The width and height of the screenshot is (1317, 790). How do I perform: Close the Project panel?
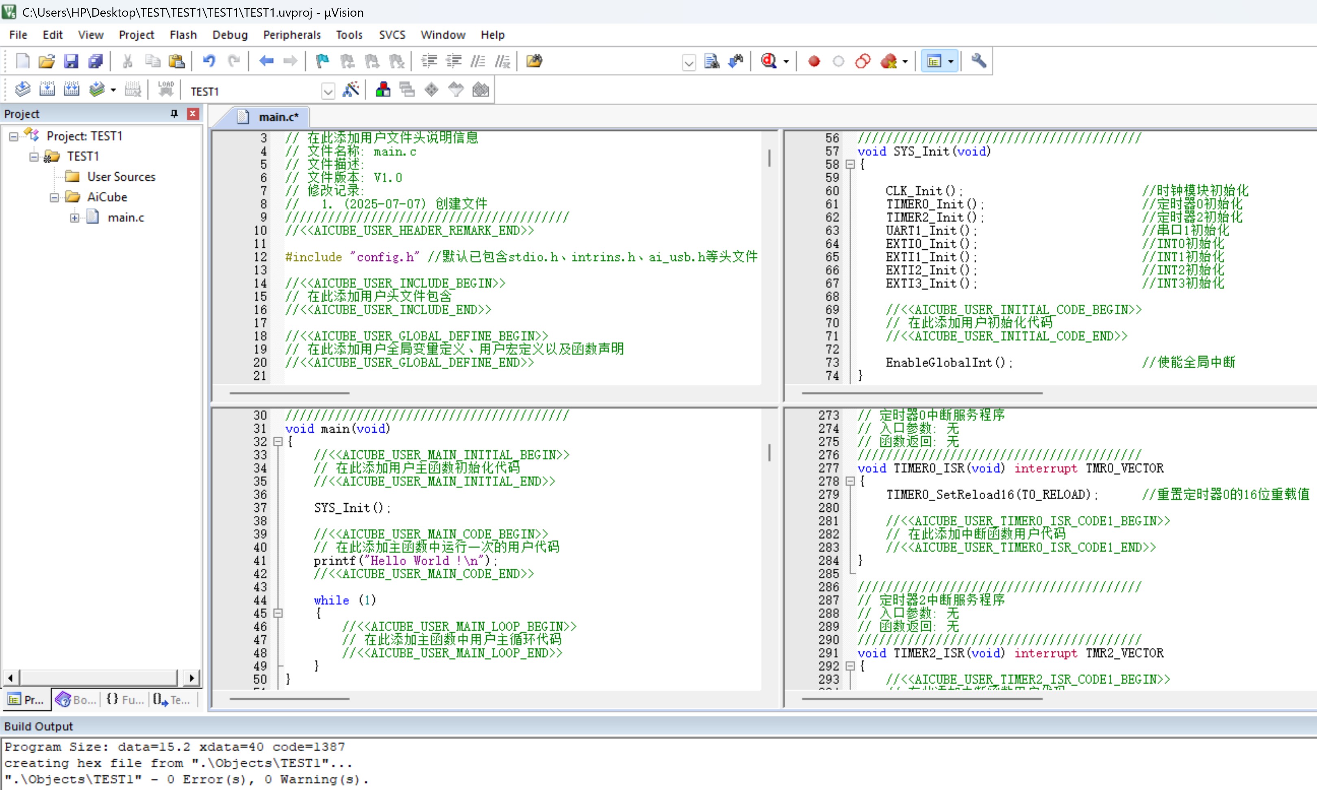pyautogui.click(x=193, y=113)
